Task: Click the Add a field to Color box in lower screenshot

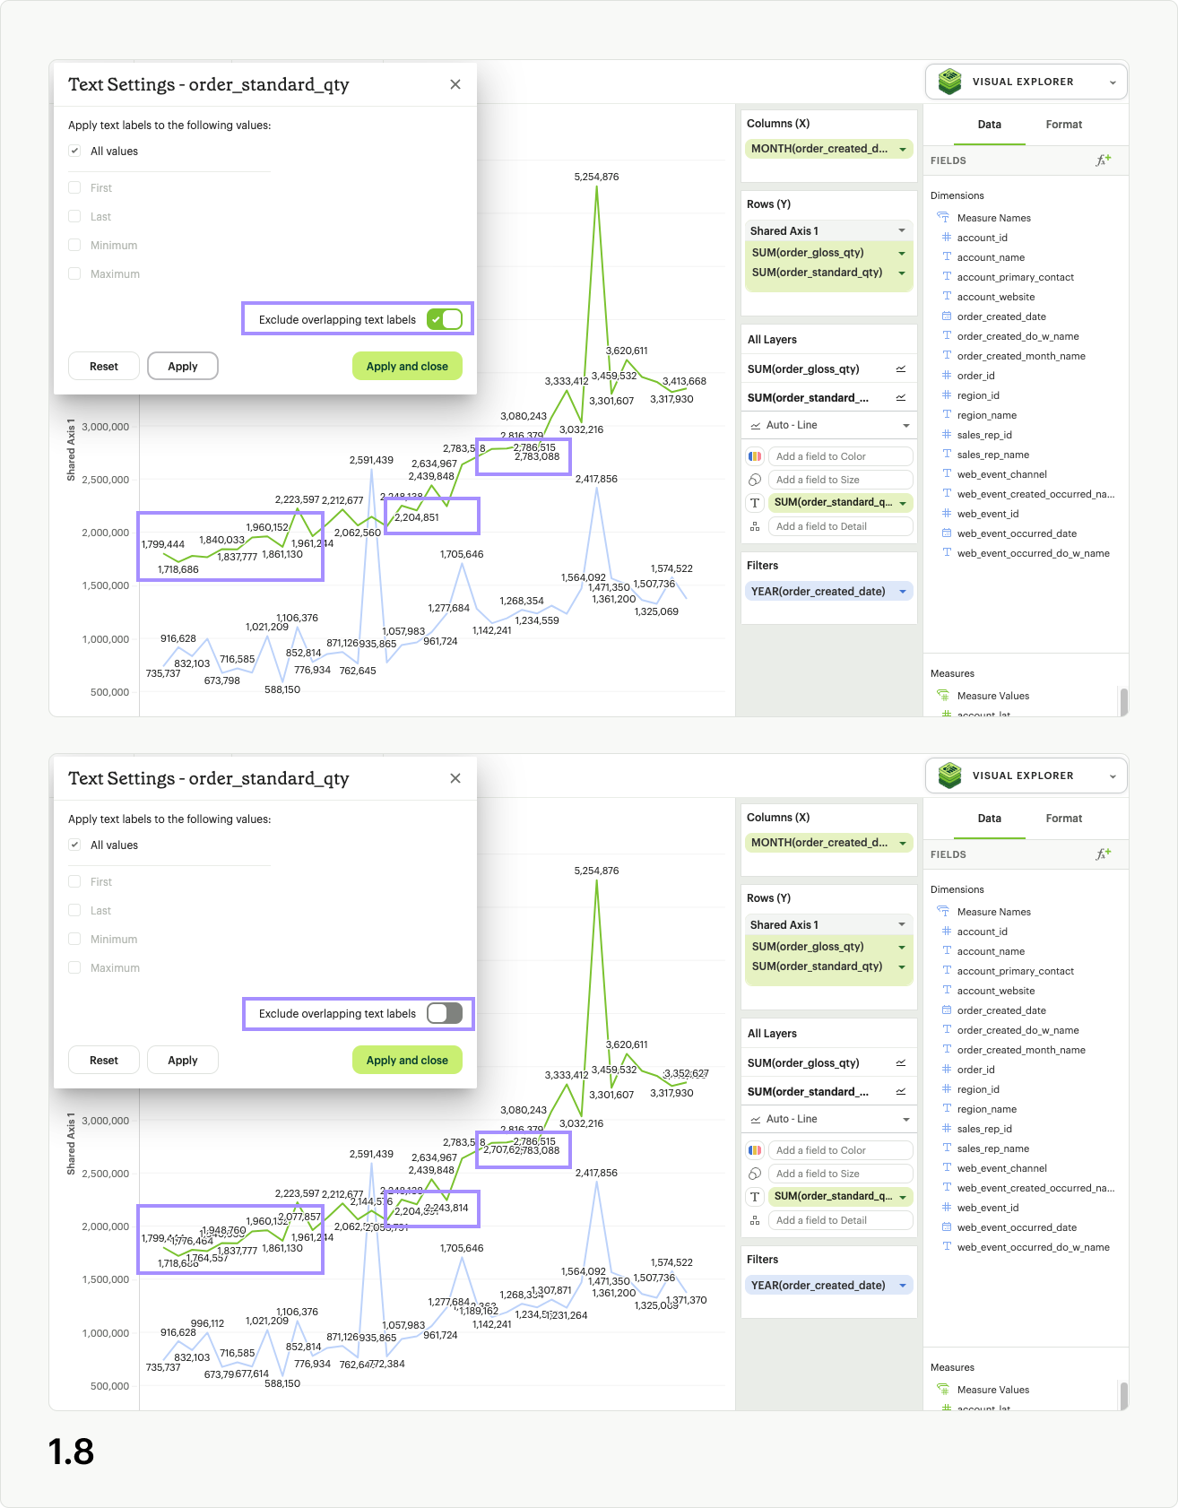Action: (841, 1150)
